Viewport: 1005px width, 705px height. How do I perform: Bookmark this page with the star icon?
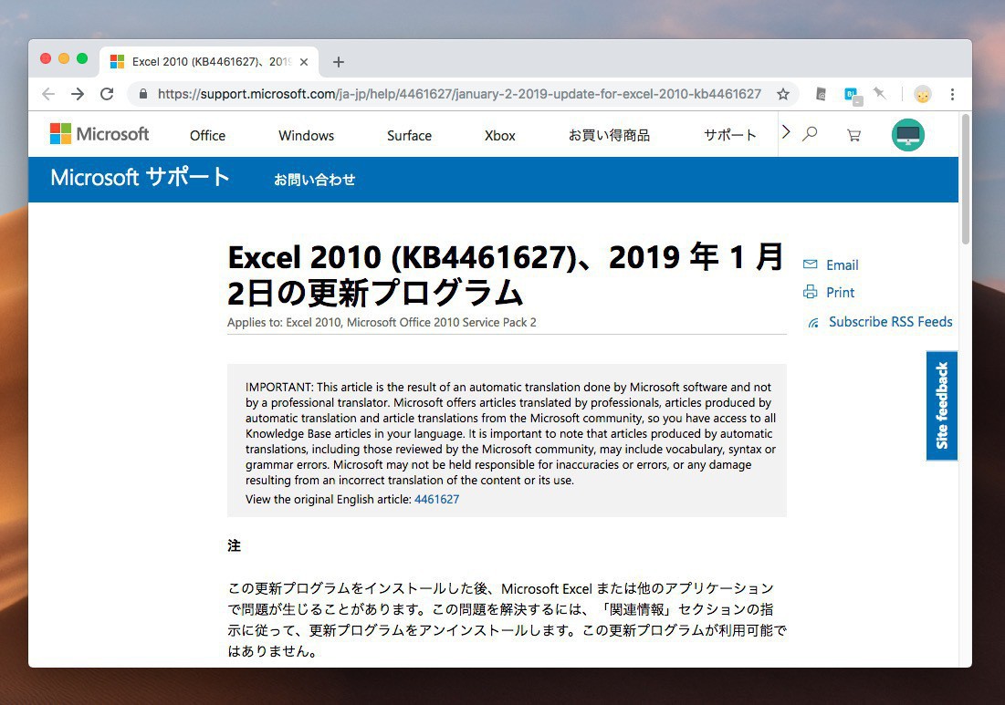782,94
